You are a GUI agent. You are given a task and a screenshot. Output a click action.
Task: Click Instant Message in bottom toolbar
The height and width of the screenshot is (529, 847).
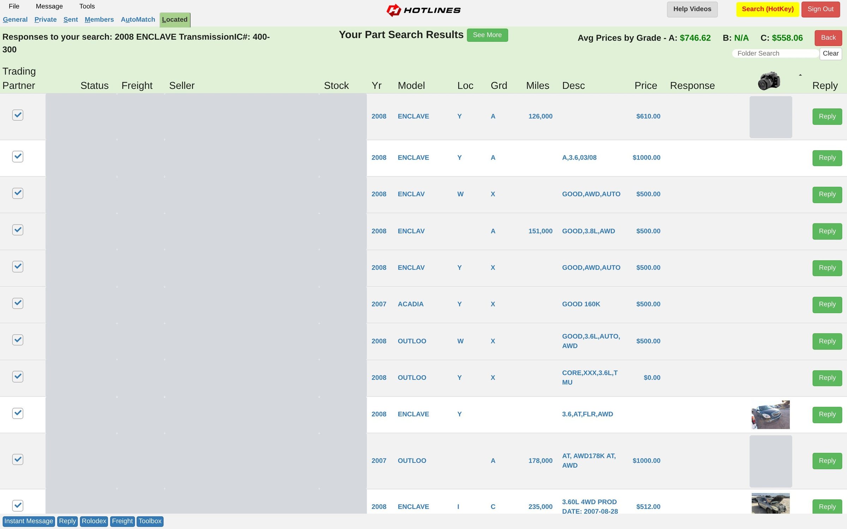click(29, 521)
